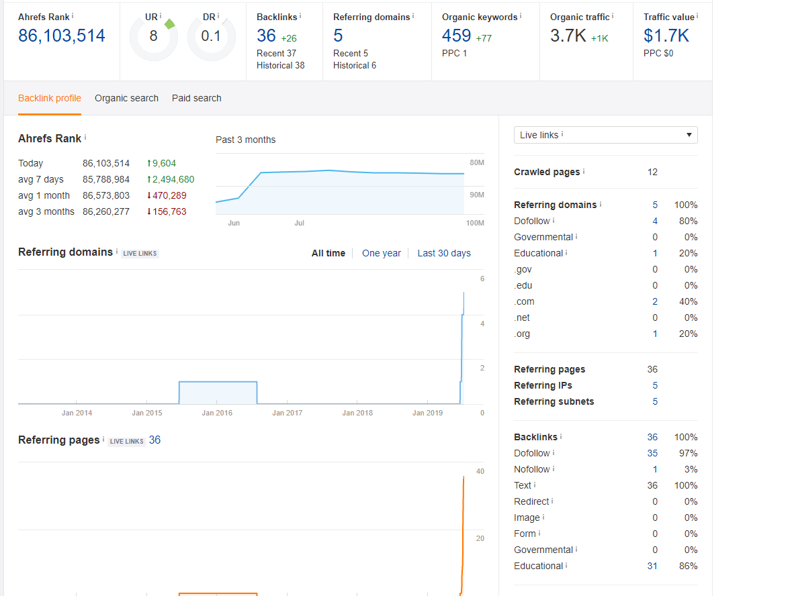Viewport: 790px width, 596px height.
Task: Click the info icon next to DR
Action: click(218, 16)
